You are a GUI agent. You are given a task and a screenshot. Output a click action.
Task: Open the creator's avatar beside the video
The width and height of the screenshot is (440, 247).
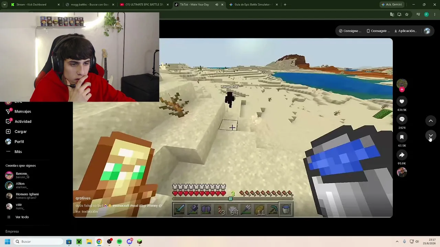coord(402,83)
